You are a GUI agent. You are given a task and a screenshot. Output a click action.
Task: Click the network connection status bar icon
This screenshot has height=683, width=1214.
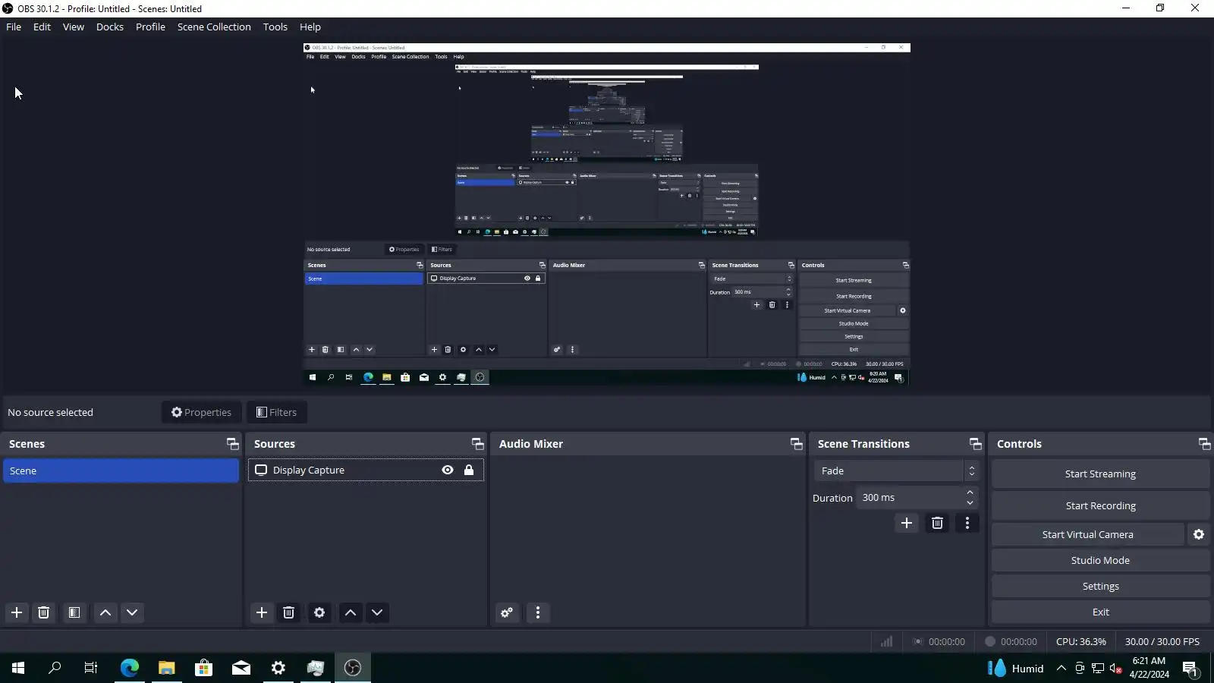(1098, 669)
